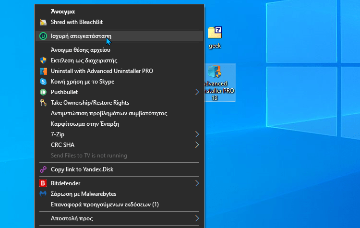Click the BleachBit shred icon
This screenshot has height=228, width=360.
pyautogui.click(x=43, y=22)
